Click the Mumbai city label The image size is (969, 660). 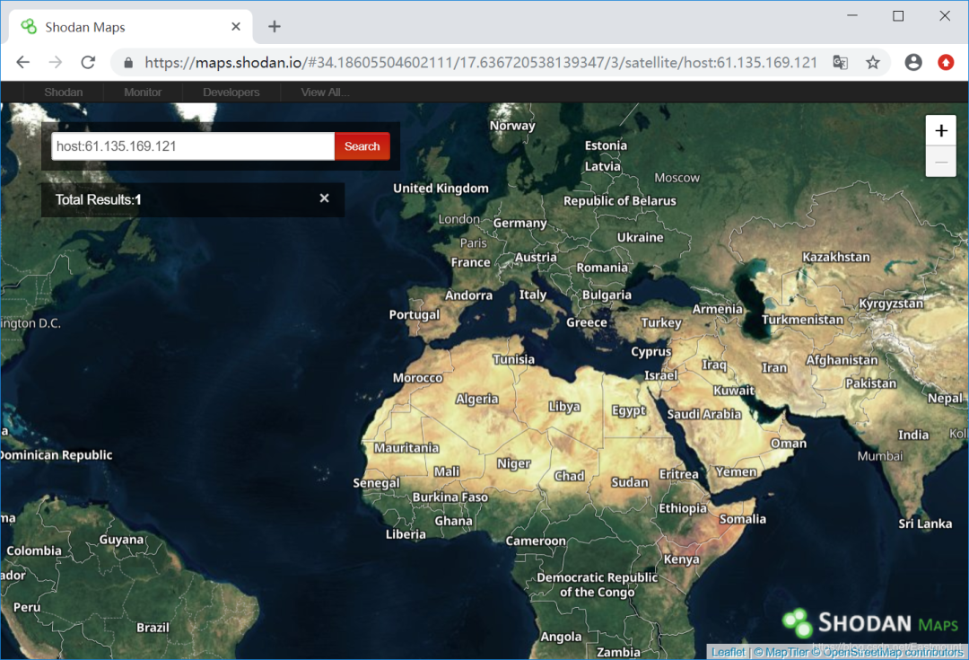click(x=880, y=456)
